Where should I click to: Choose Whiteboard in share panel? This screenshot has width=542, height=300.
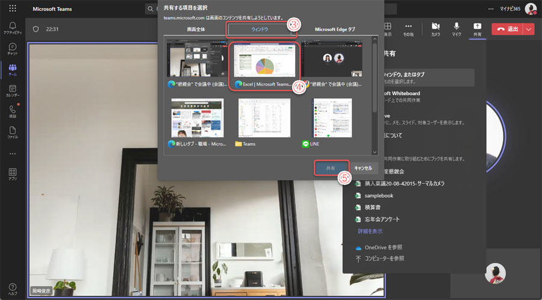pos(401,96)
